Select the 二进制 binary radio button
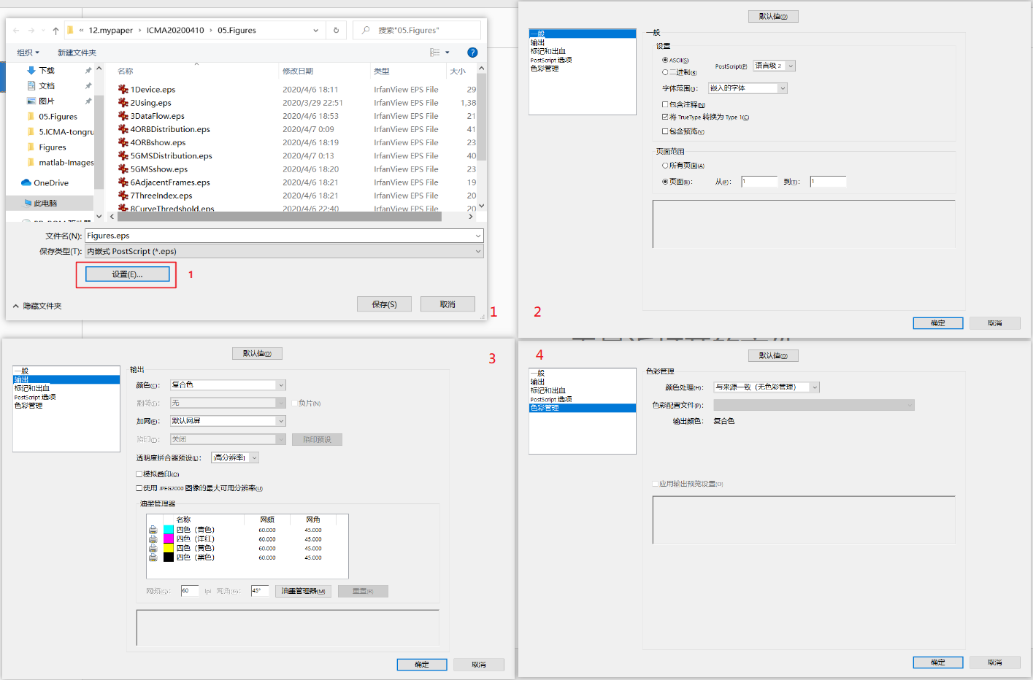Screen dimensions: 1033x680 point(665,72)
